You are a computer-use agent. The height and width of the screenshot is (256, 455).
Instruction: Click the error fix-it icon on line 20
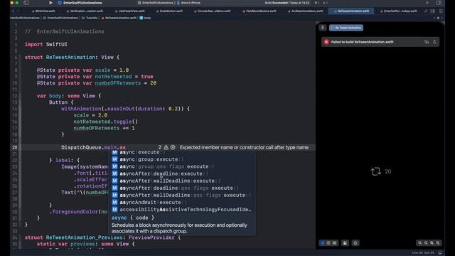tap(173, 147)
